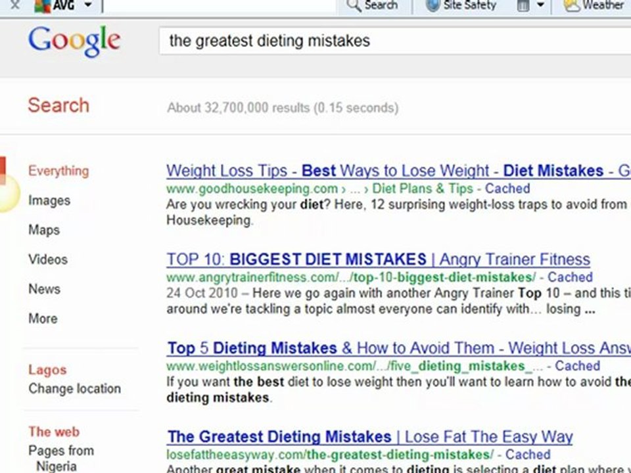Click the losefattheeasyway.com URL text
Screen dimensions: 631x473
pyautogui.click(x=330, y=455)
